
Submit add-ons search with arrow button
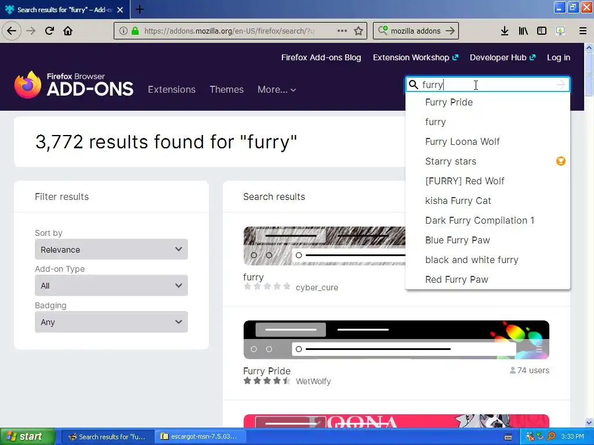(561, 85)
